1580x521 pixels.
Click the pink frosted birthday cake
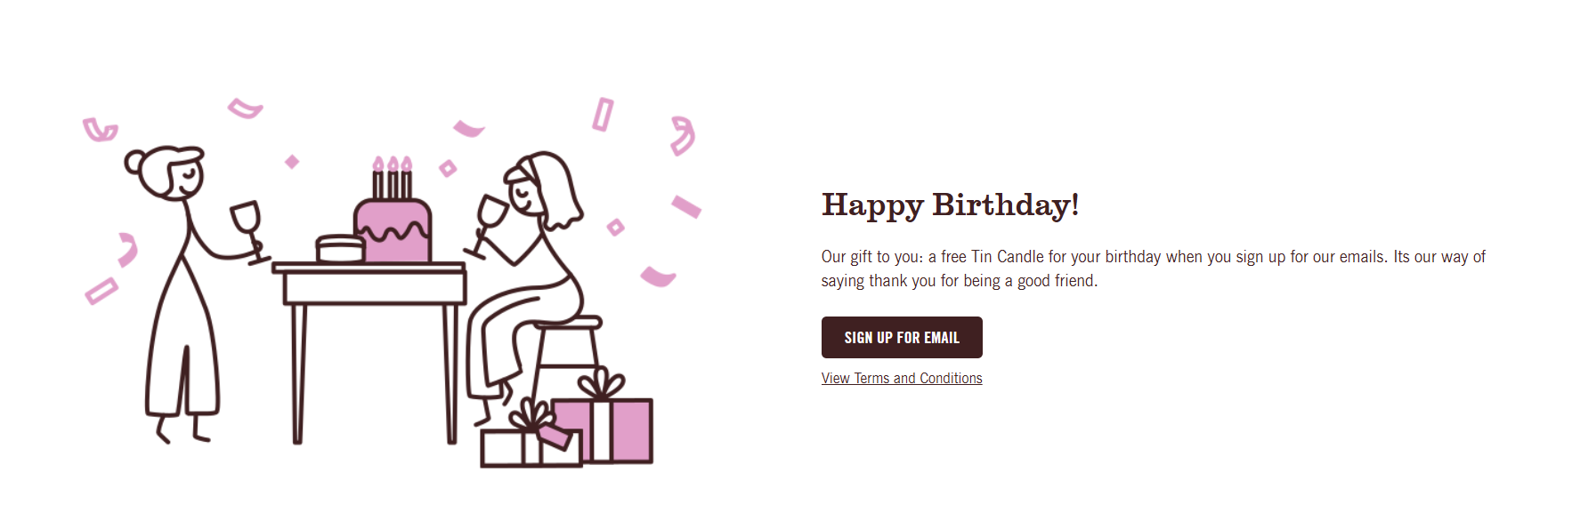pos(393,231)
